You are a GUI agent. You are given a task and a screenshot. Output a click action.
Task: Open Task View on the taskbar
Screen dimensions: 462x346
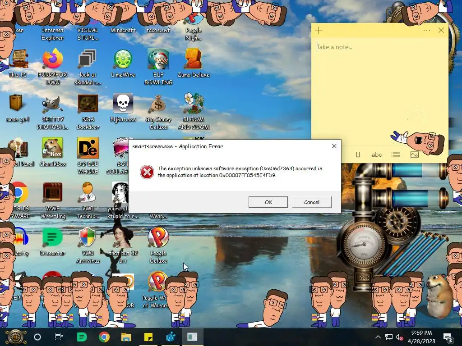[x=59, y=337]
